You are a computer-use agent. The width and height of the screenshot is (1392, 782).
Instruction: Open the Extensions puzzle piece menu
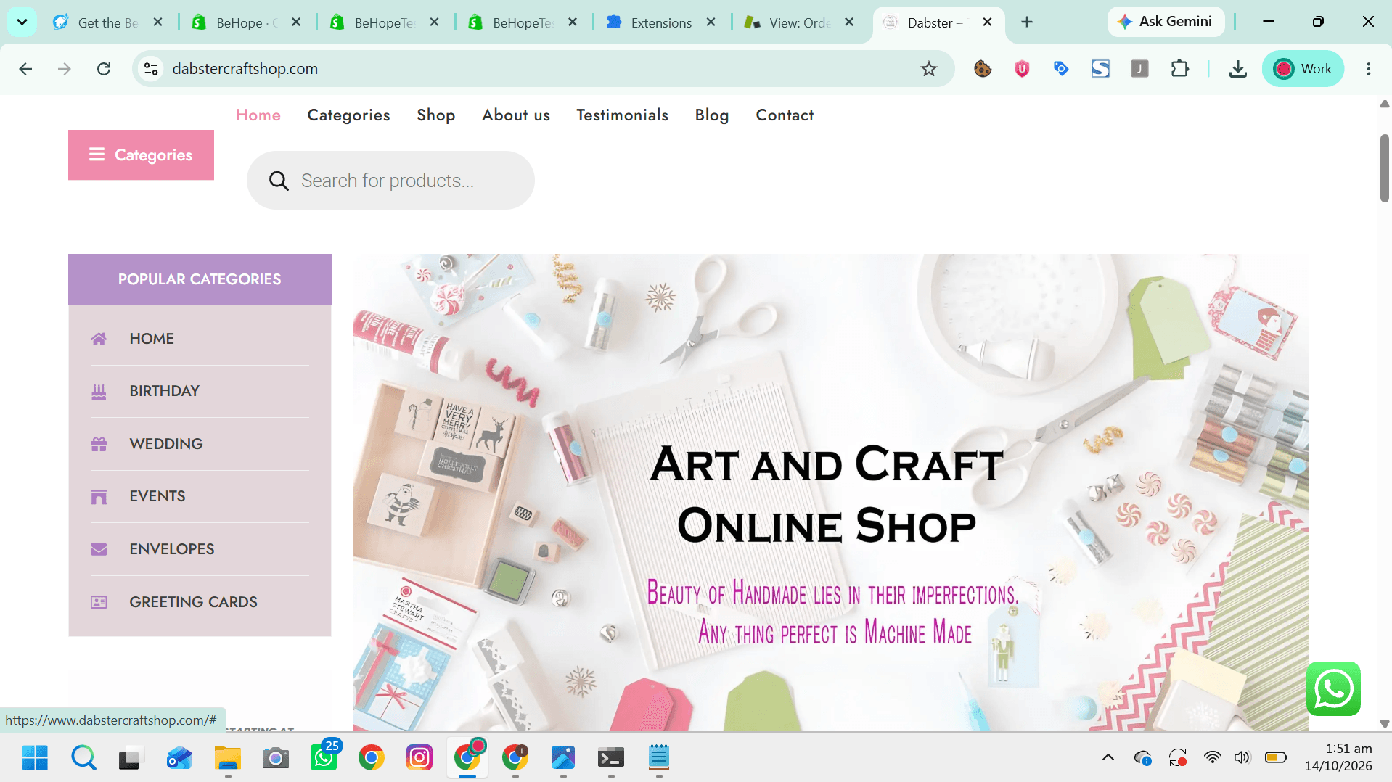(1180, 69)
